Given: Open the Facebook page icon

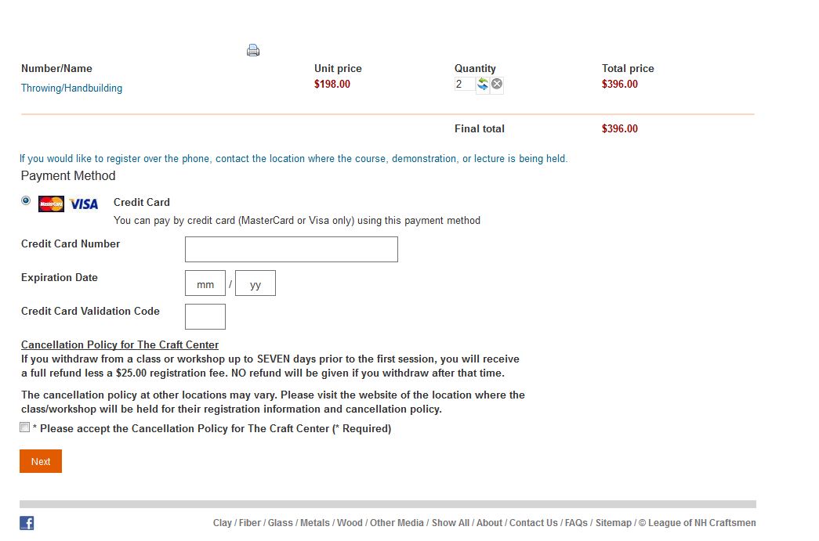Looking at the screenshot, I should [27, 523].
